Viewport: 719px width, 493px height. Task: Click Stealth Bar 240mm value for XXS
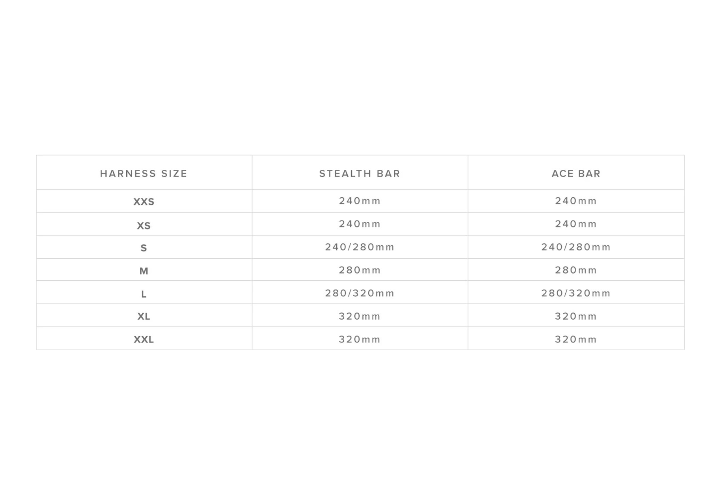(x=359, y=201)
